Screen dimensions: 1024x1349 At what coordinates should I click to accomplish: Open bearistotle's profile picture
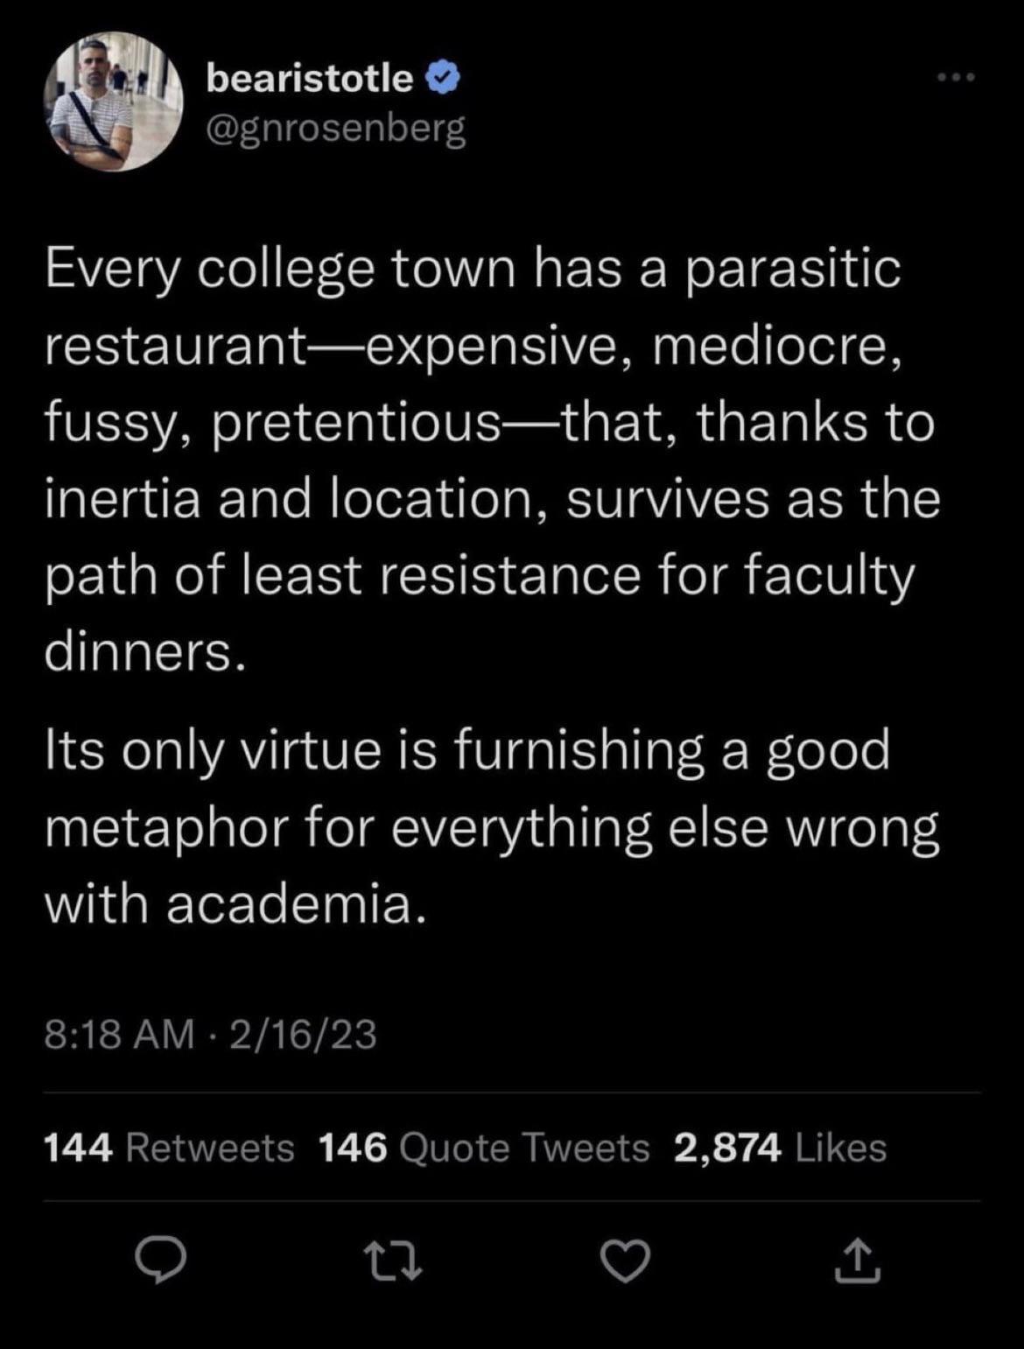click(113, 102)
